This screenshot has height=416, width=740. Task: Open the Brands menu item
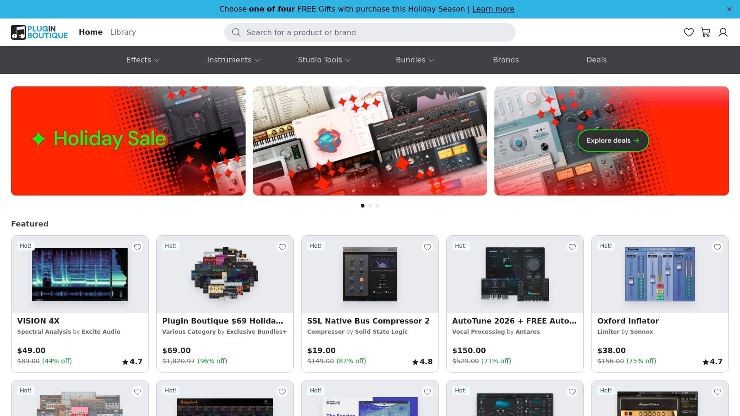(506, 60)
